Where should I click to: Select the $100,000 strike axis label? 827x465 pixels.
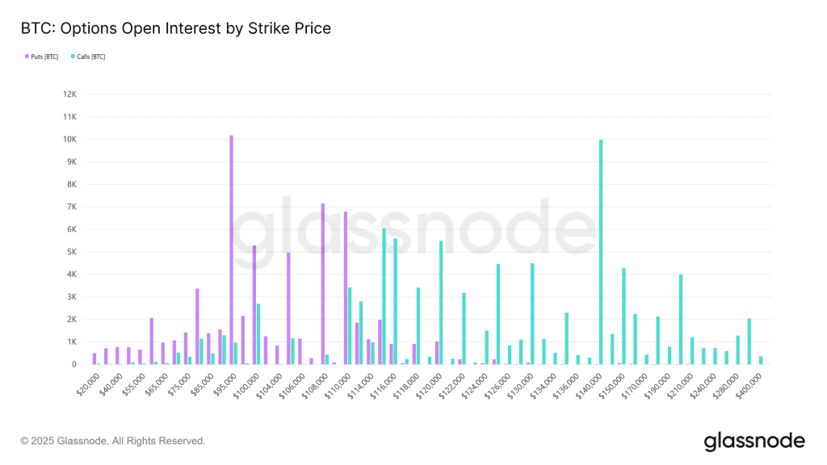click(x=246, y=381)
